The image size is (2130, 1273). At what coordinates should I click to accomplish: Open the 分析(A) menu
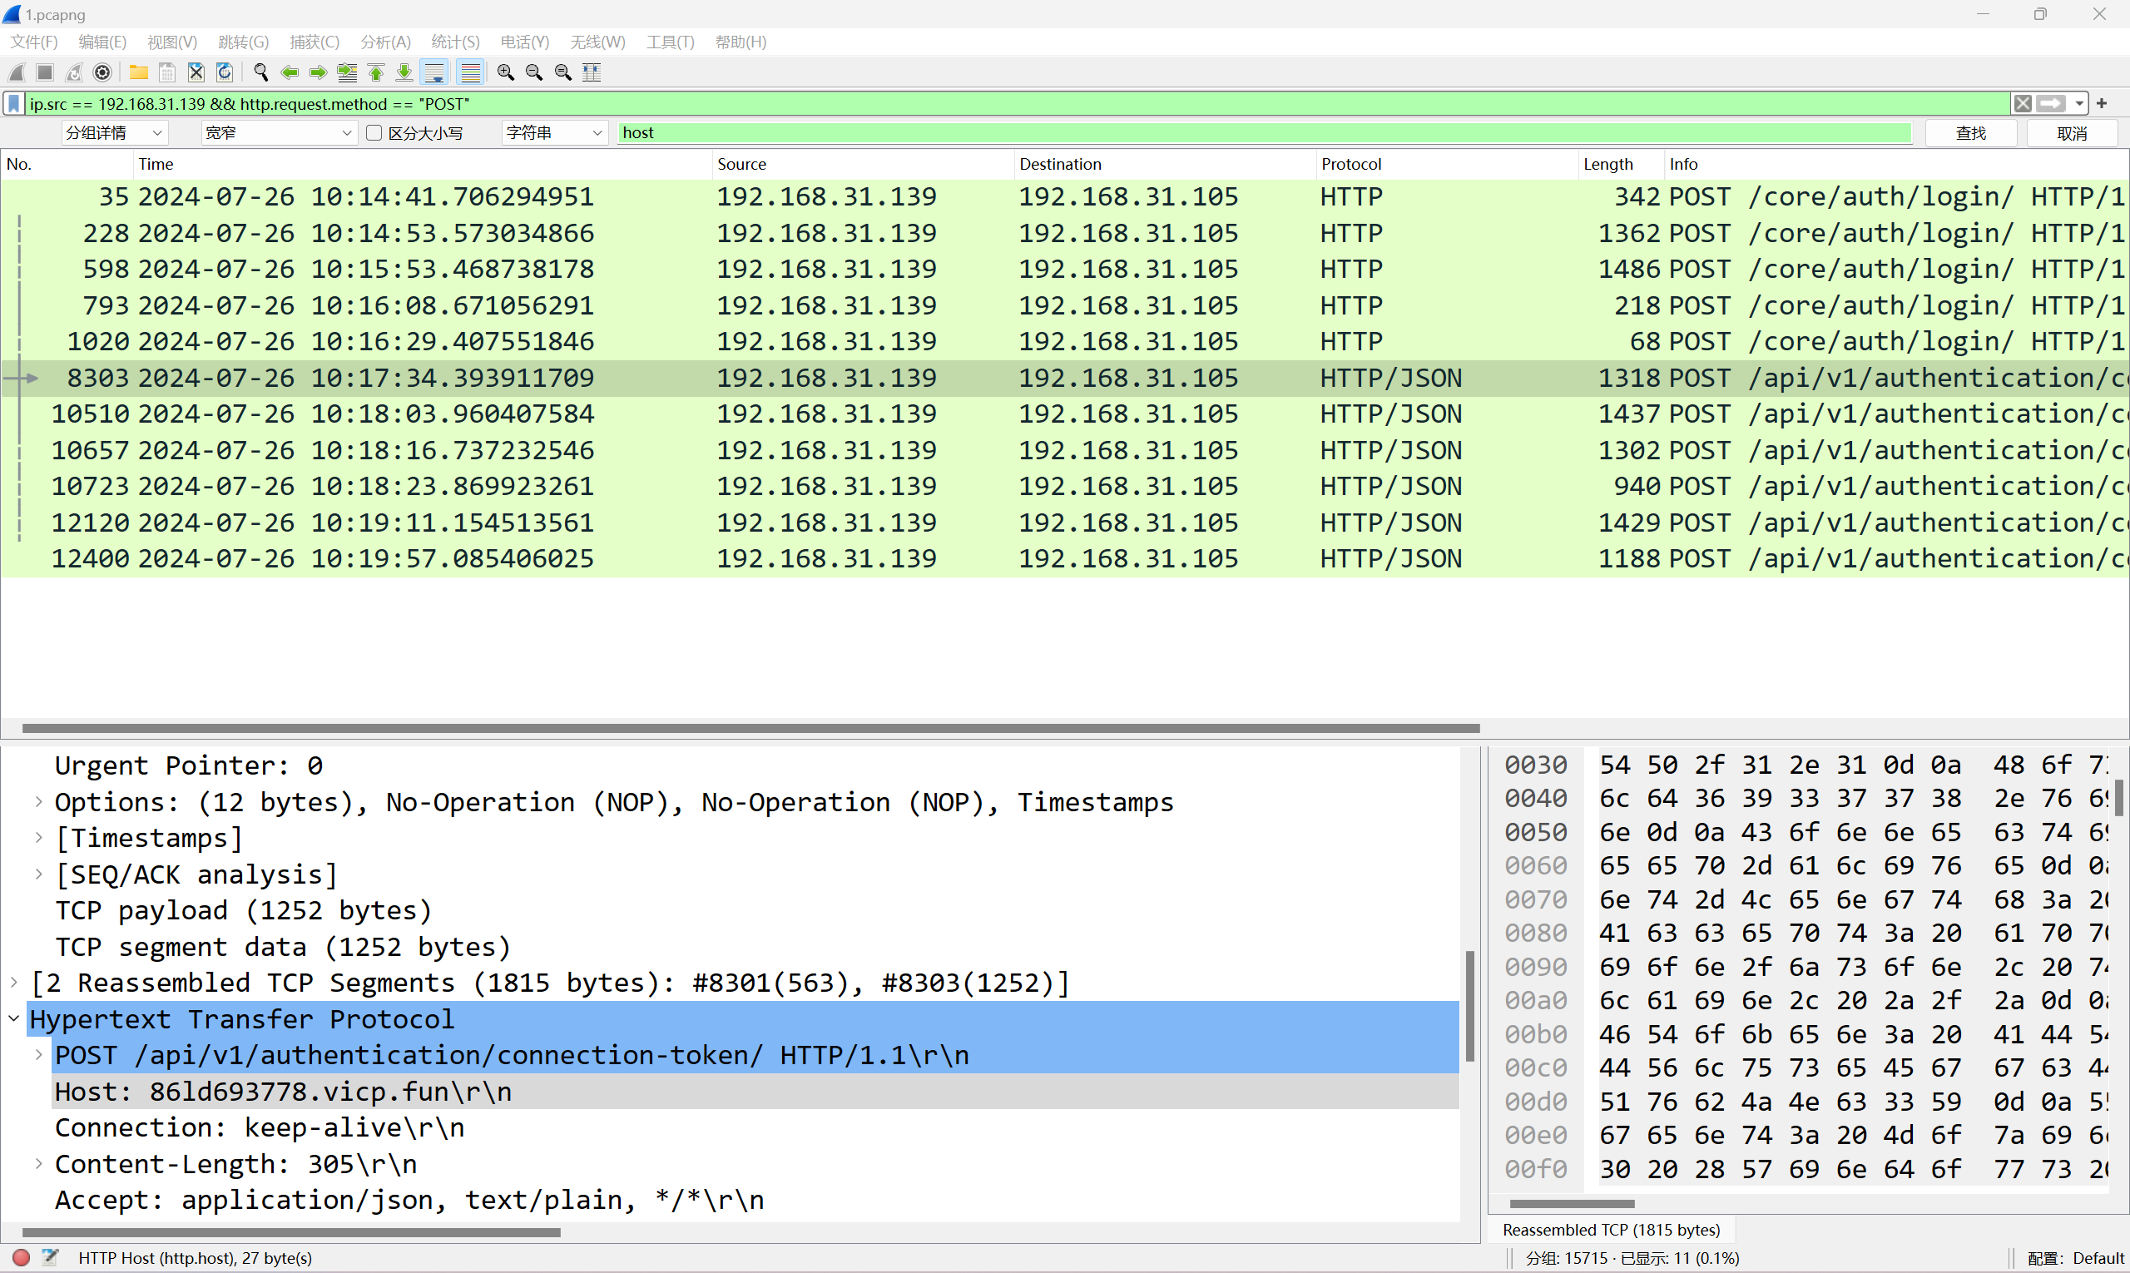coord(385,42)
